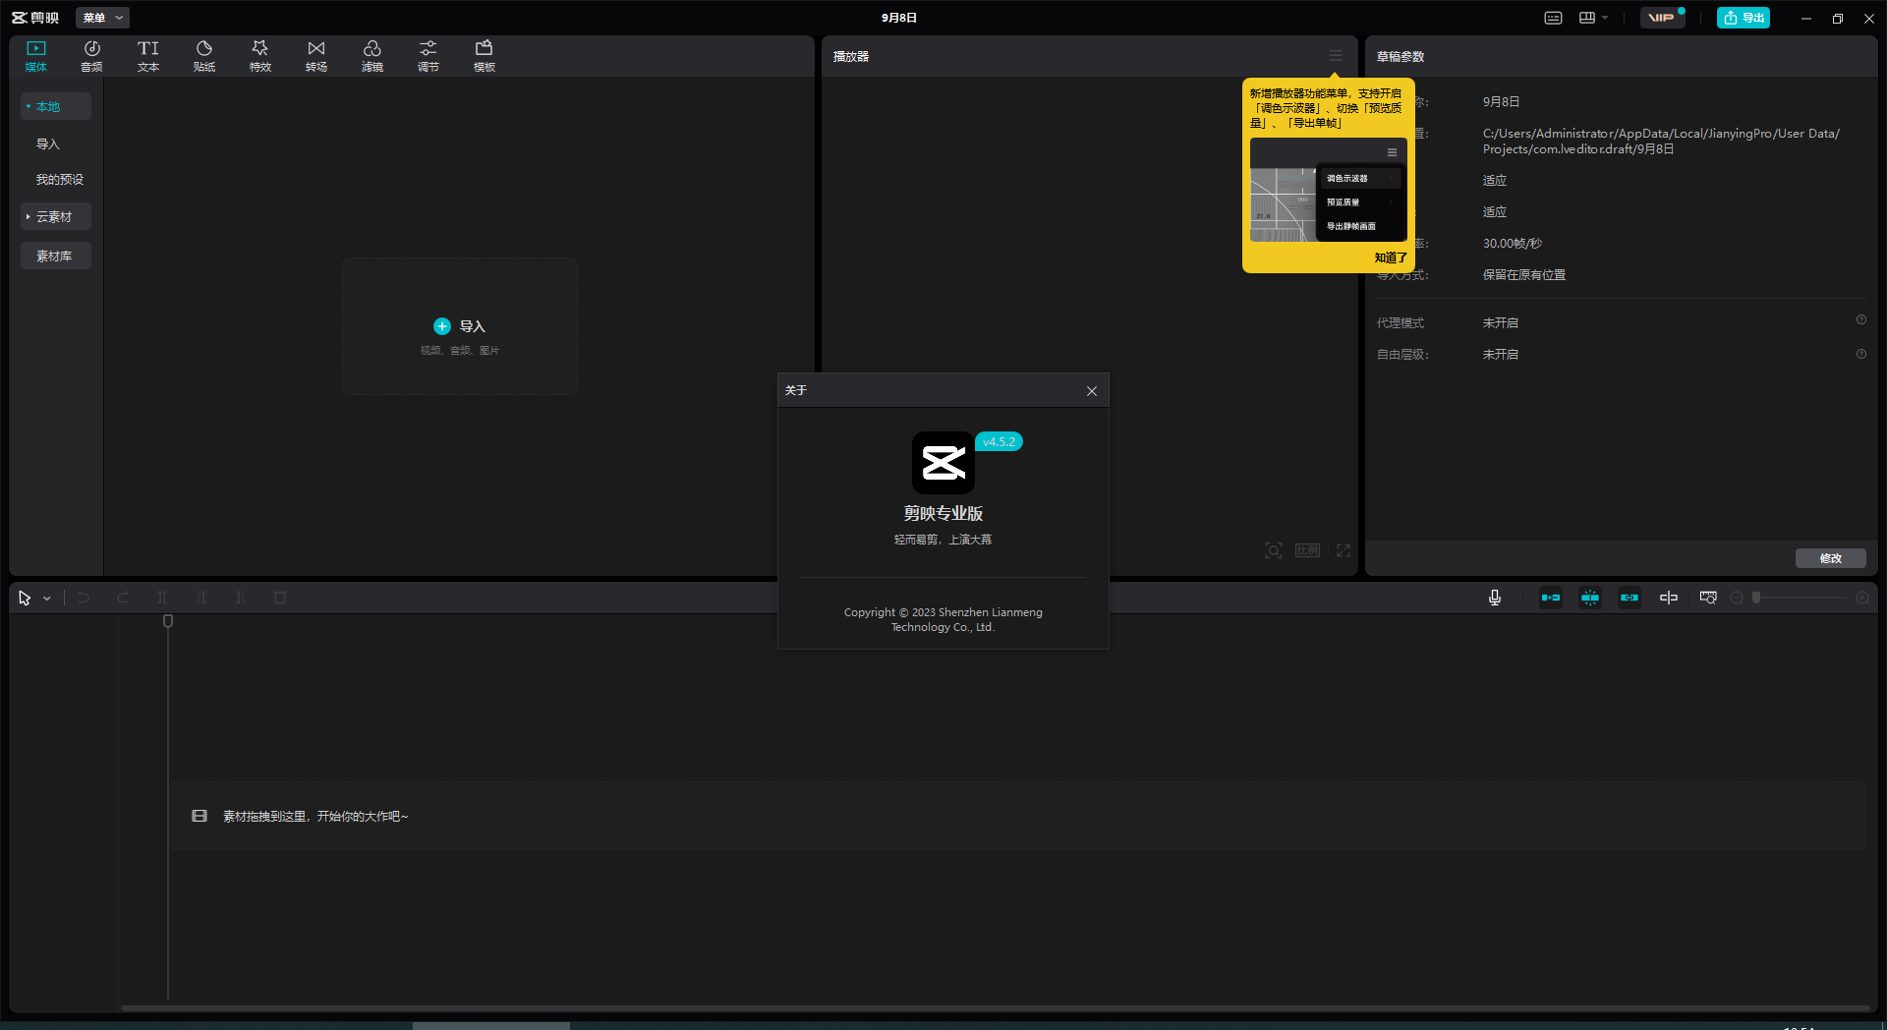Click the timeline playhead marker
The width and height of the screenshot is (1887, 1030).
(x=168, y=621)
